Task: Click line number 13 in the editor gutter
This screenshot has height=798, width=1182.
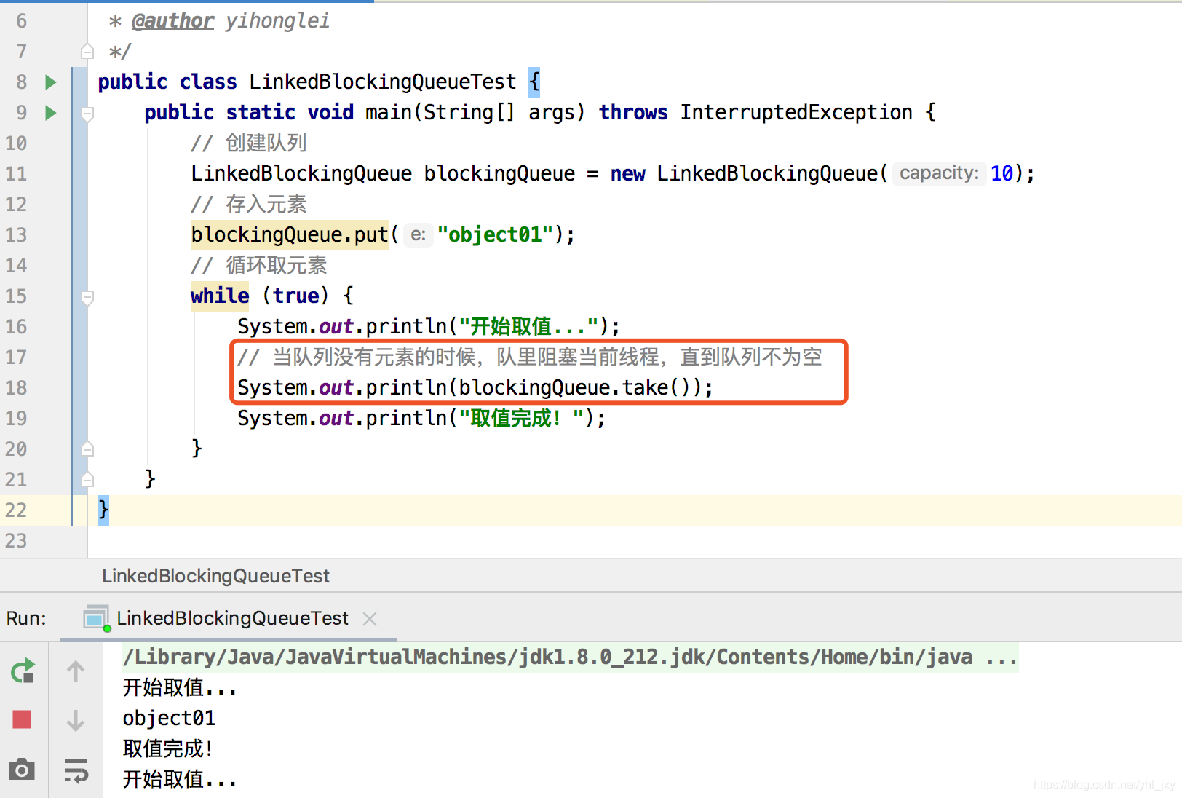Action: 16,234
